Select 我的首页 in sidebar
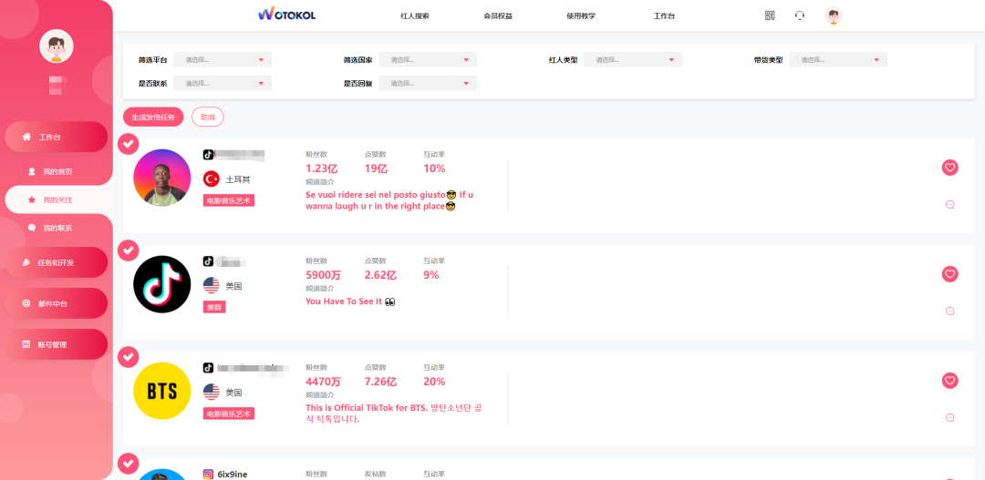 pos(59,171)
